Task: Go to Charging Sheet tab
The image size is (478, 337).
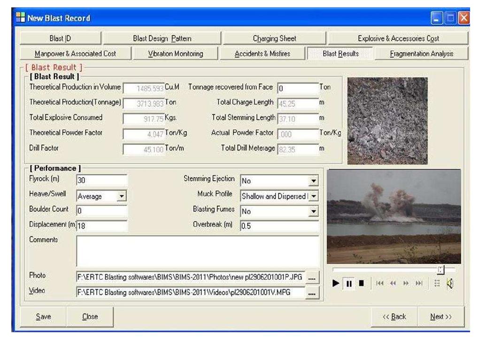Action: pyautogui.click(x=274, y=38)
